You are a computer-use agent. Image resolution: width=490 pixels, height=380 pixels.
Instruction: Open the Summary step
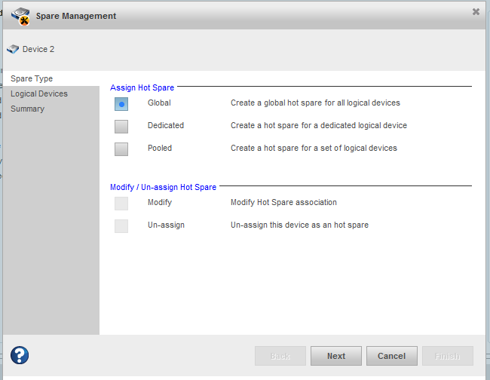click(x=27, y=109)
